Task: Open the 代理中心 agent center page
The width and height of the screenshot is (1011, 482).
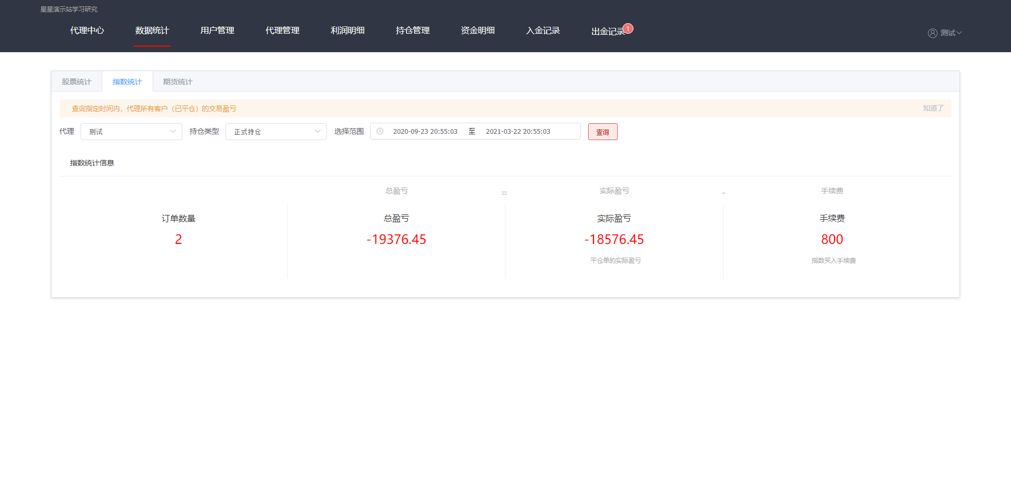Action: (x=87, y=31)
